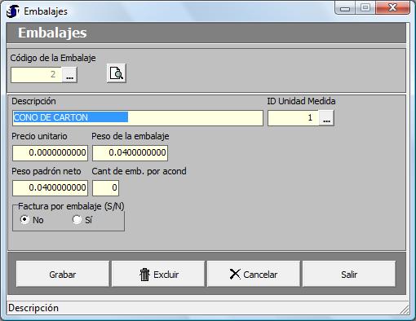
Task: Open lookup next to ID Unidad Medida
Action: [326, 118]
